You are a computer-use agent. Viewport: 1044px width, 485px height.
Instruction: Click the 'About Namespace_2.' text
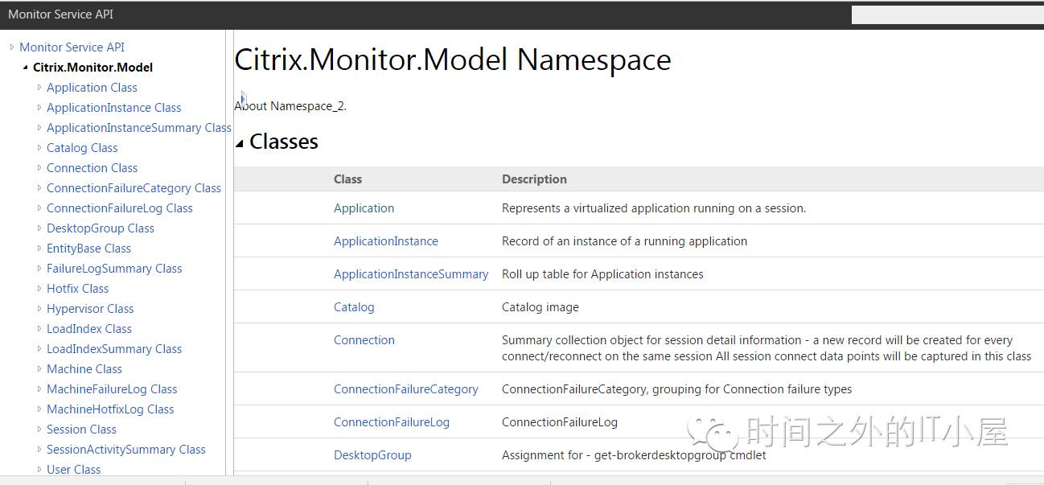(290, 106)
